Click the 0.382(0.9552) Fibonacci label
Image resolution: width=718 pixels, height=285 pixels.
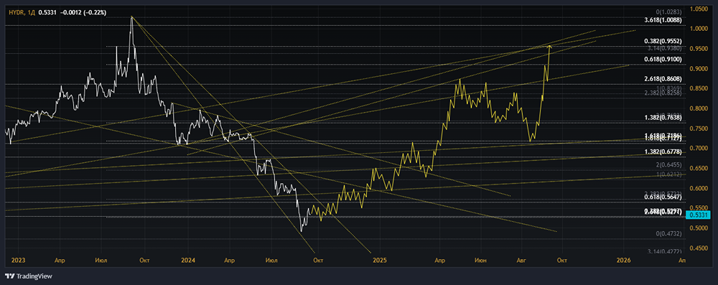point(663,41)
